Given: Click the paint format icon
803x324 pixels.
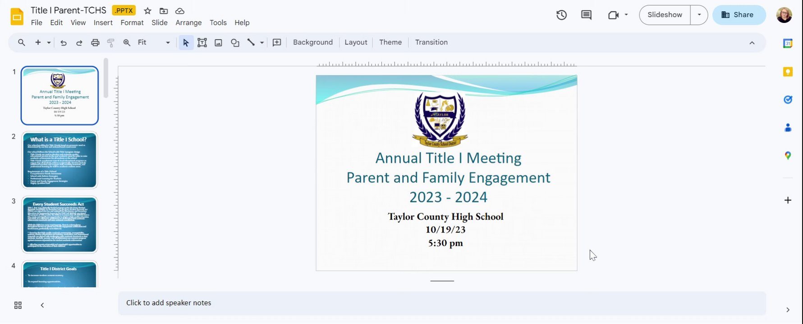Looking at the screenshot, I should point(111,43).
